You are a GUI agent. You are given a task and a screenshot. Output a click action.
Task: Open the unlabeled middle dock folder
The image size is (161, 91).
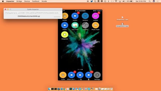click(x=80, y=75)
